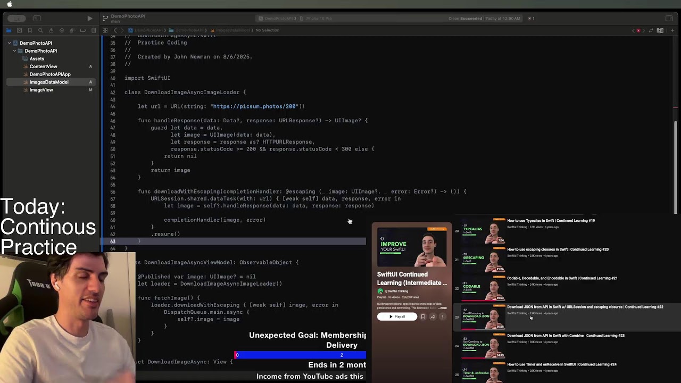Open ImageView file
This screenshot has width=681, height=383.
41,90
